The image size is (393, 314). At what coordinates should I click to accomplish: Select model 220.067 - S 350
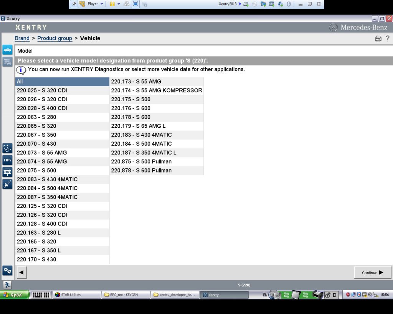(63, 135)
